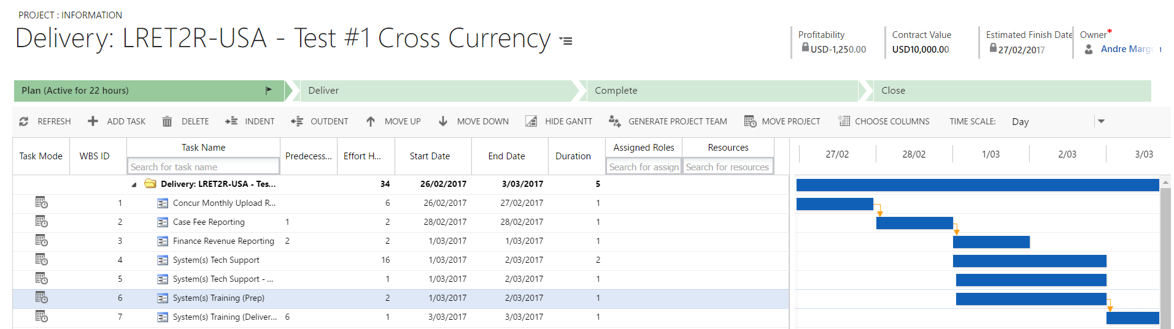Open the Time Scale dropdown
This screenshot has height=329, width=1174.
click(x=1101, y=121)
